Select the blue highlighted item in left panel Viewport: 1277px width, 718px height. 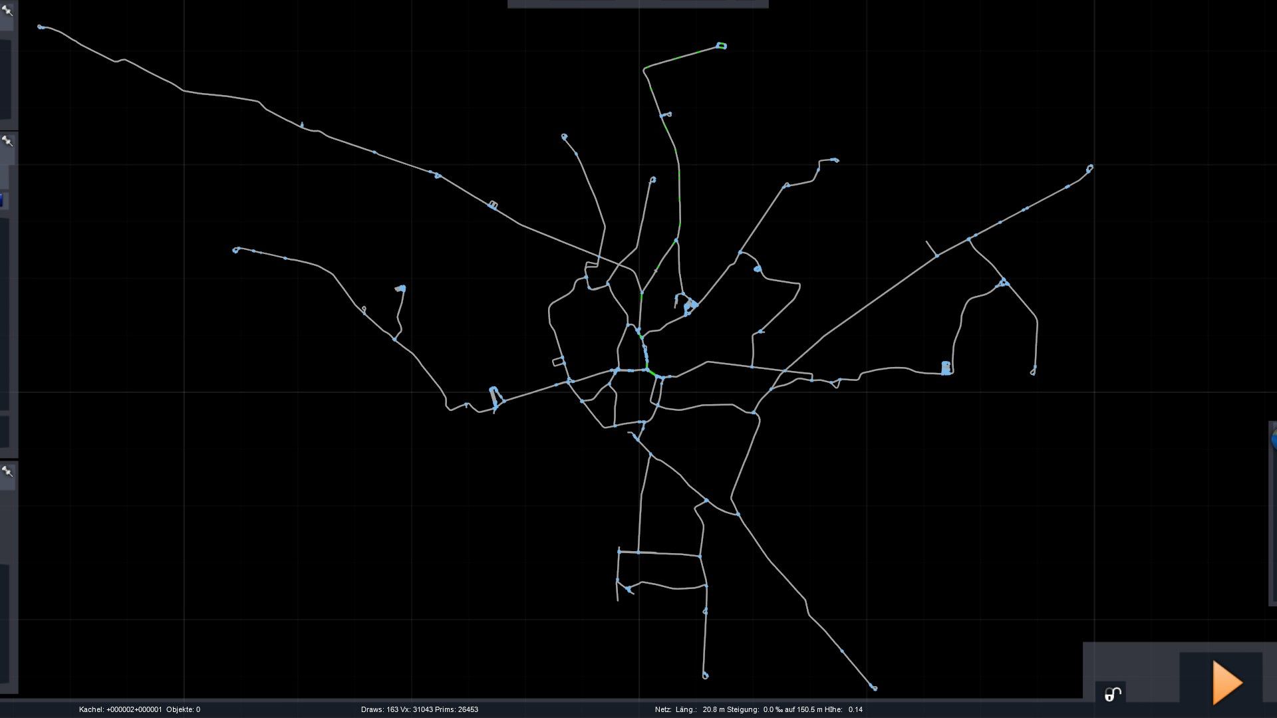click(x=2, y=199)
